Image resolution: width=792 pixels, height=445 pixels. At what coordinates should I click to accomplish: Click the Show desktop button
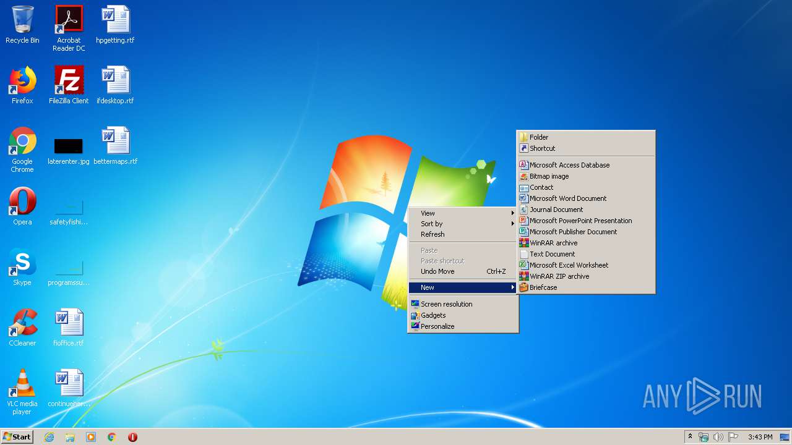coord(785,437)
